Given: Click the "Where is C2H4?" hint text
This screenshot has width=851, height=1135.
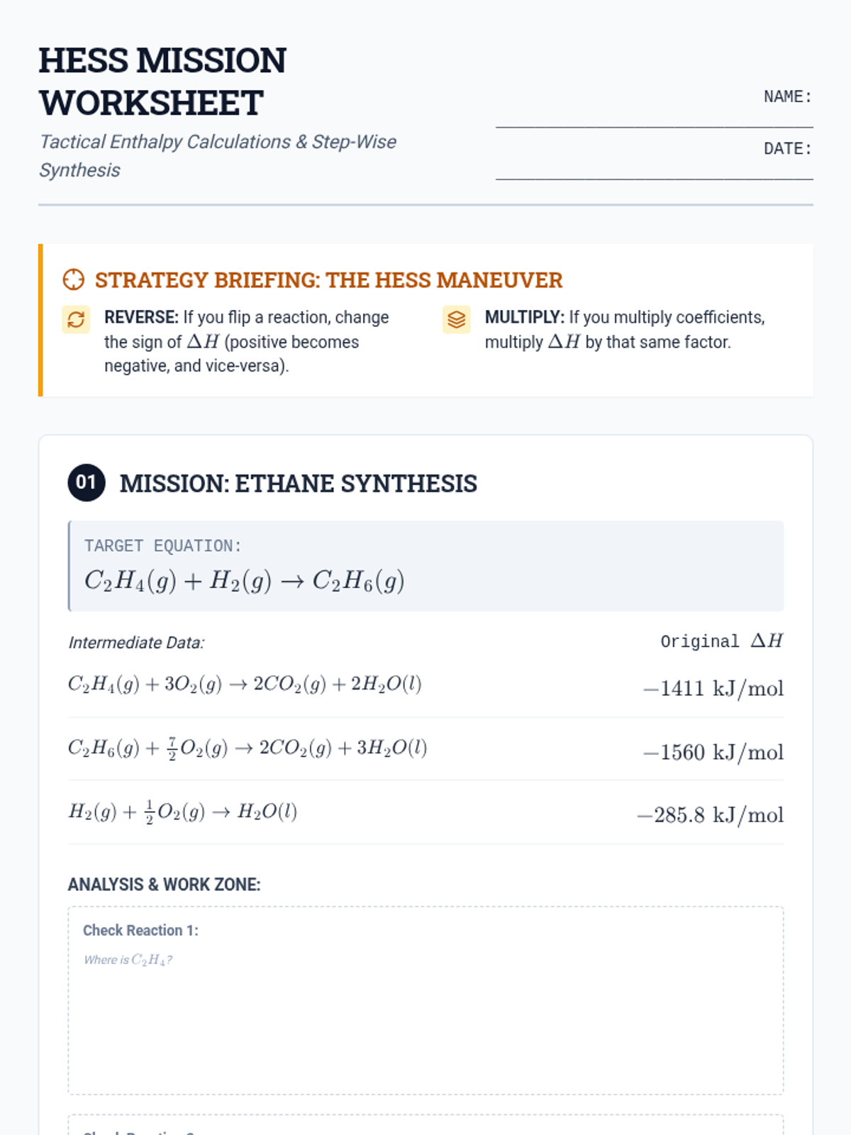Looking at the screenshot, I should 128,960.
